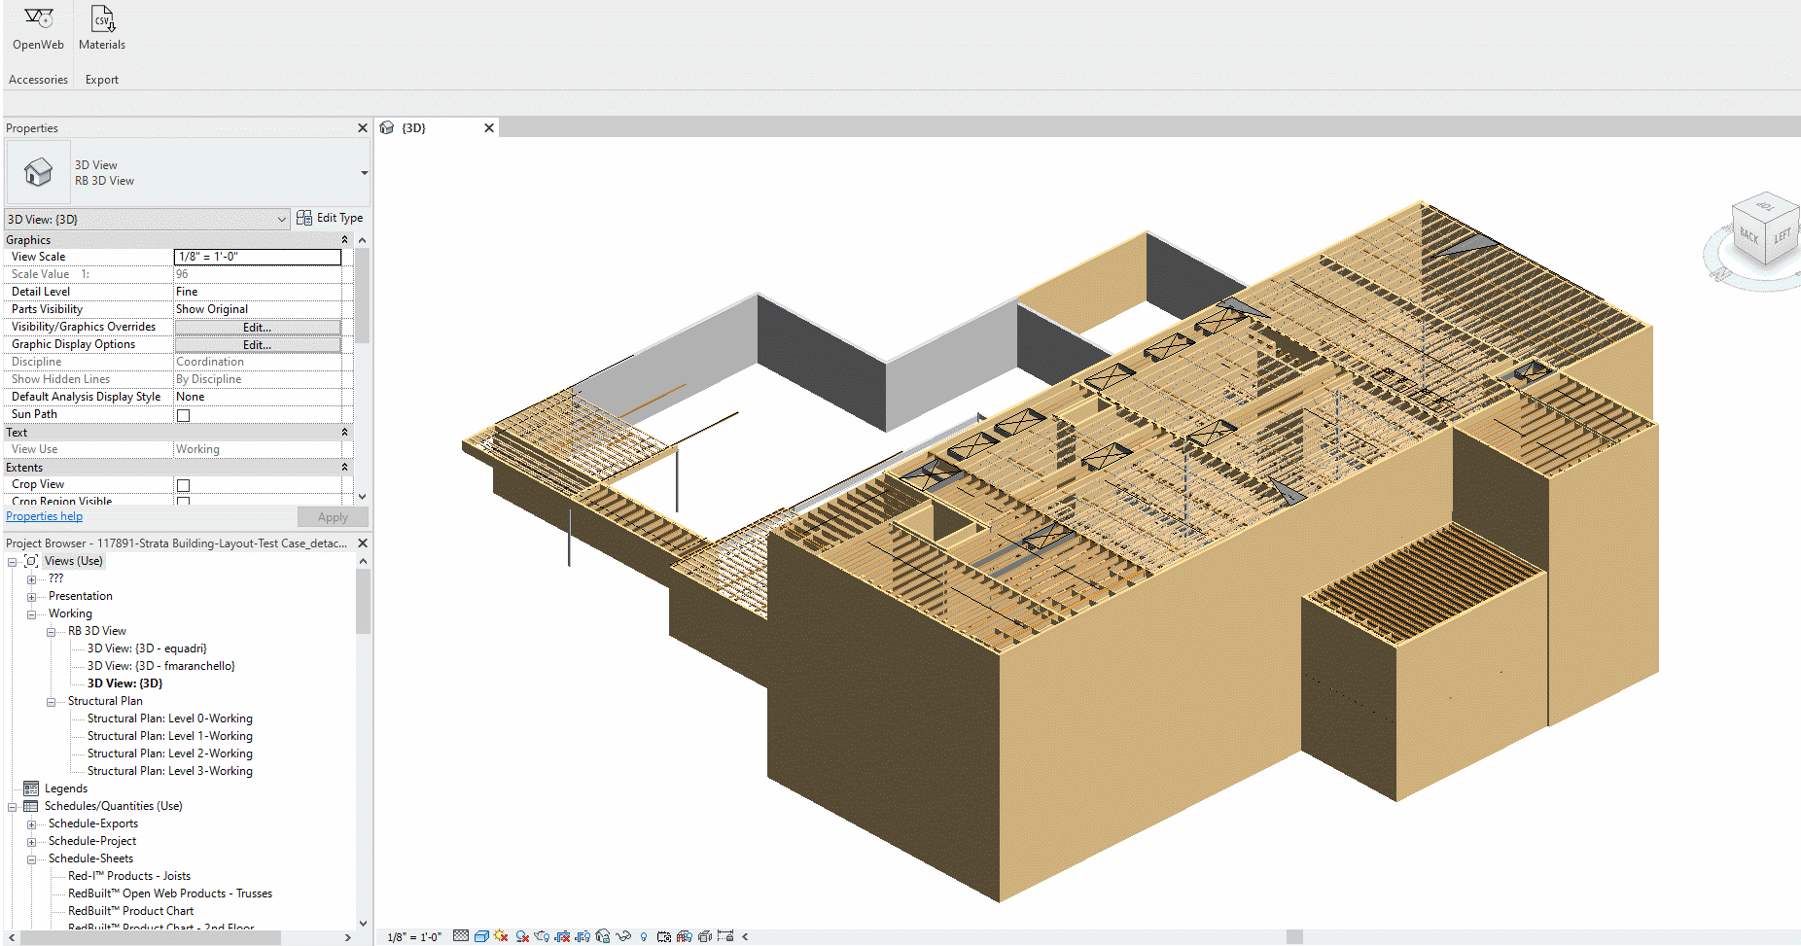Collapse the Views (Use) tree node
Screen dimensions: 1801x946
[12, 562]
